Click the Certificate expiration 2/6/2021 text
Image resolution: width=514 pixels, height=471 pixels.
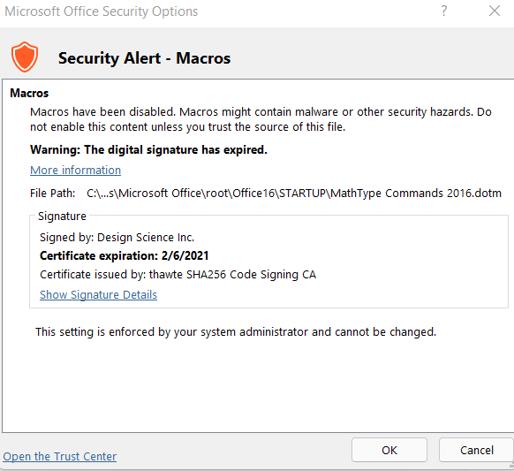125,256
